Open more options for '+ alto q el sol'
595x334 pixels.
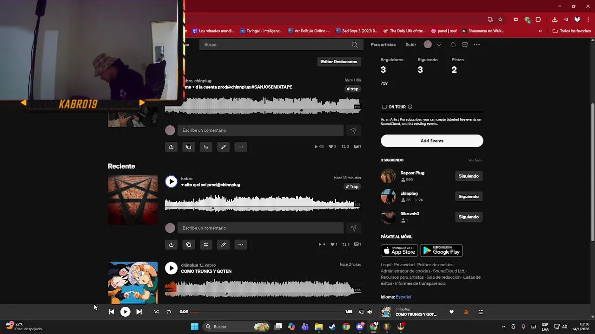pos(240,244)
